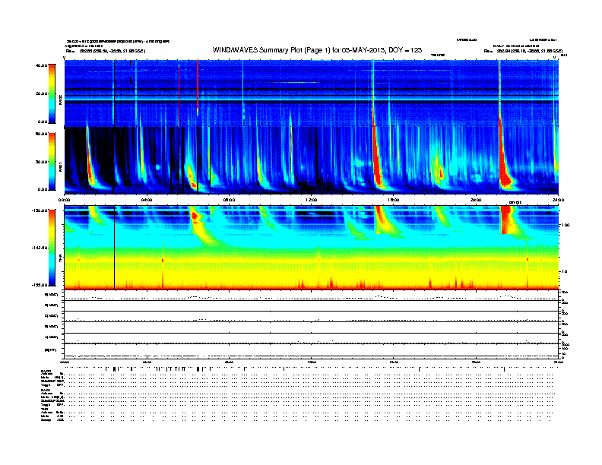Click 12:00 tick label under RAD1 spectrogram
The image size is (602, 465).
312,200
